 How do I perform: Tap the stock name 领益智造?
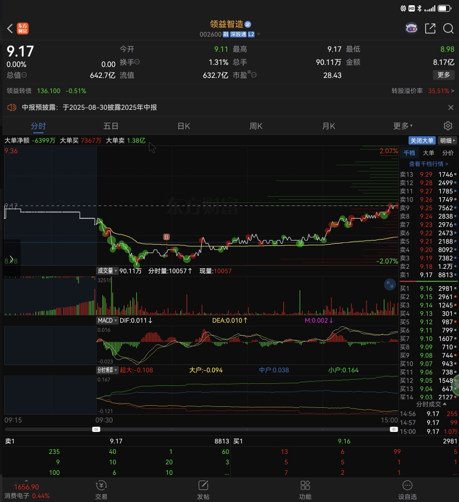(x=226, y=25)
